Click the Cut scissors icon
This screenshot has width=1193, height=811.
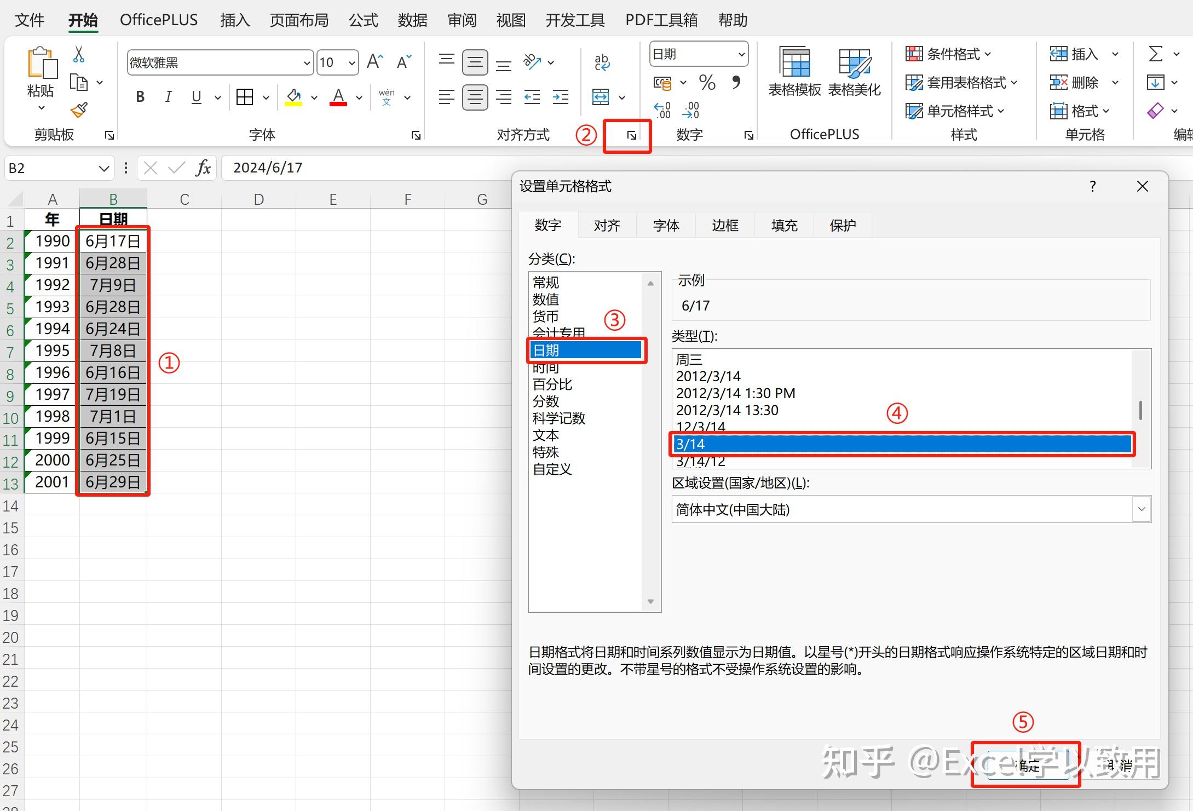(x=79, y=54)
